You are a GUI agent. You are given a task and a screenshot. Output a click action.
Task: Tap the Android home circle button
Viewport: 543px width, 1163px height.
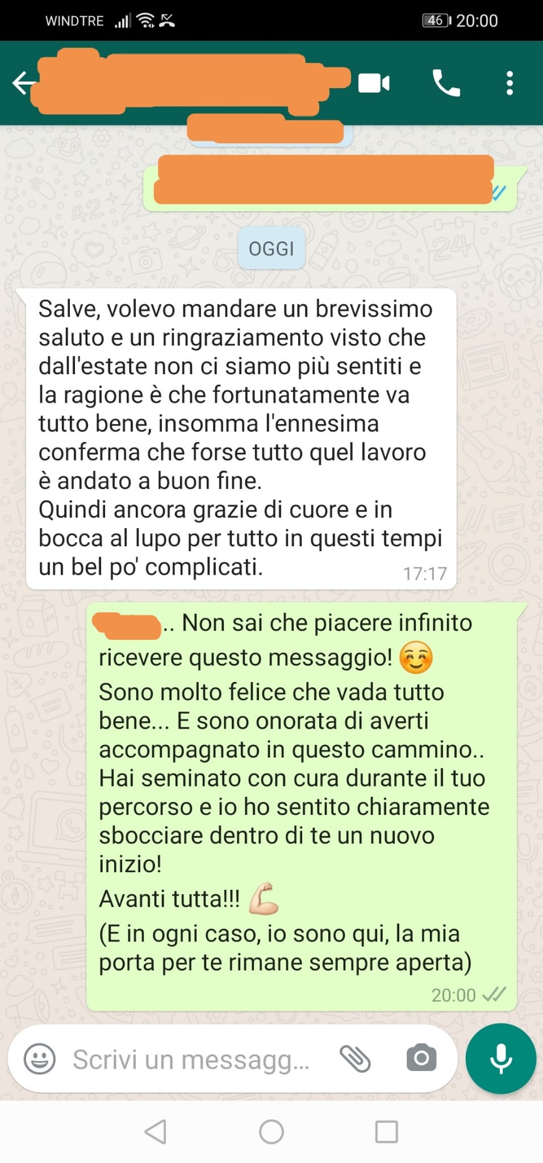click(271, 1131)
